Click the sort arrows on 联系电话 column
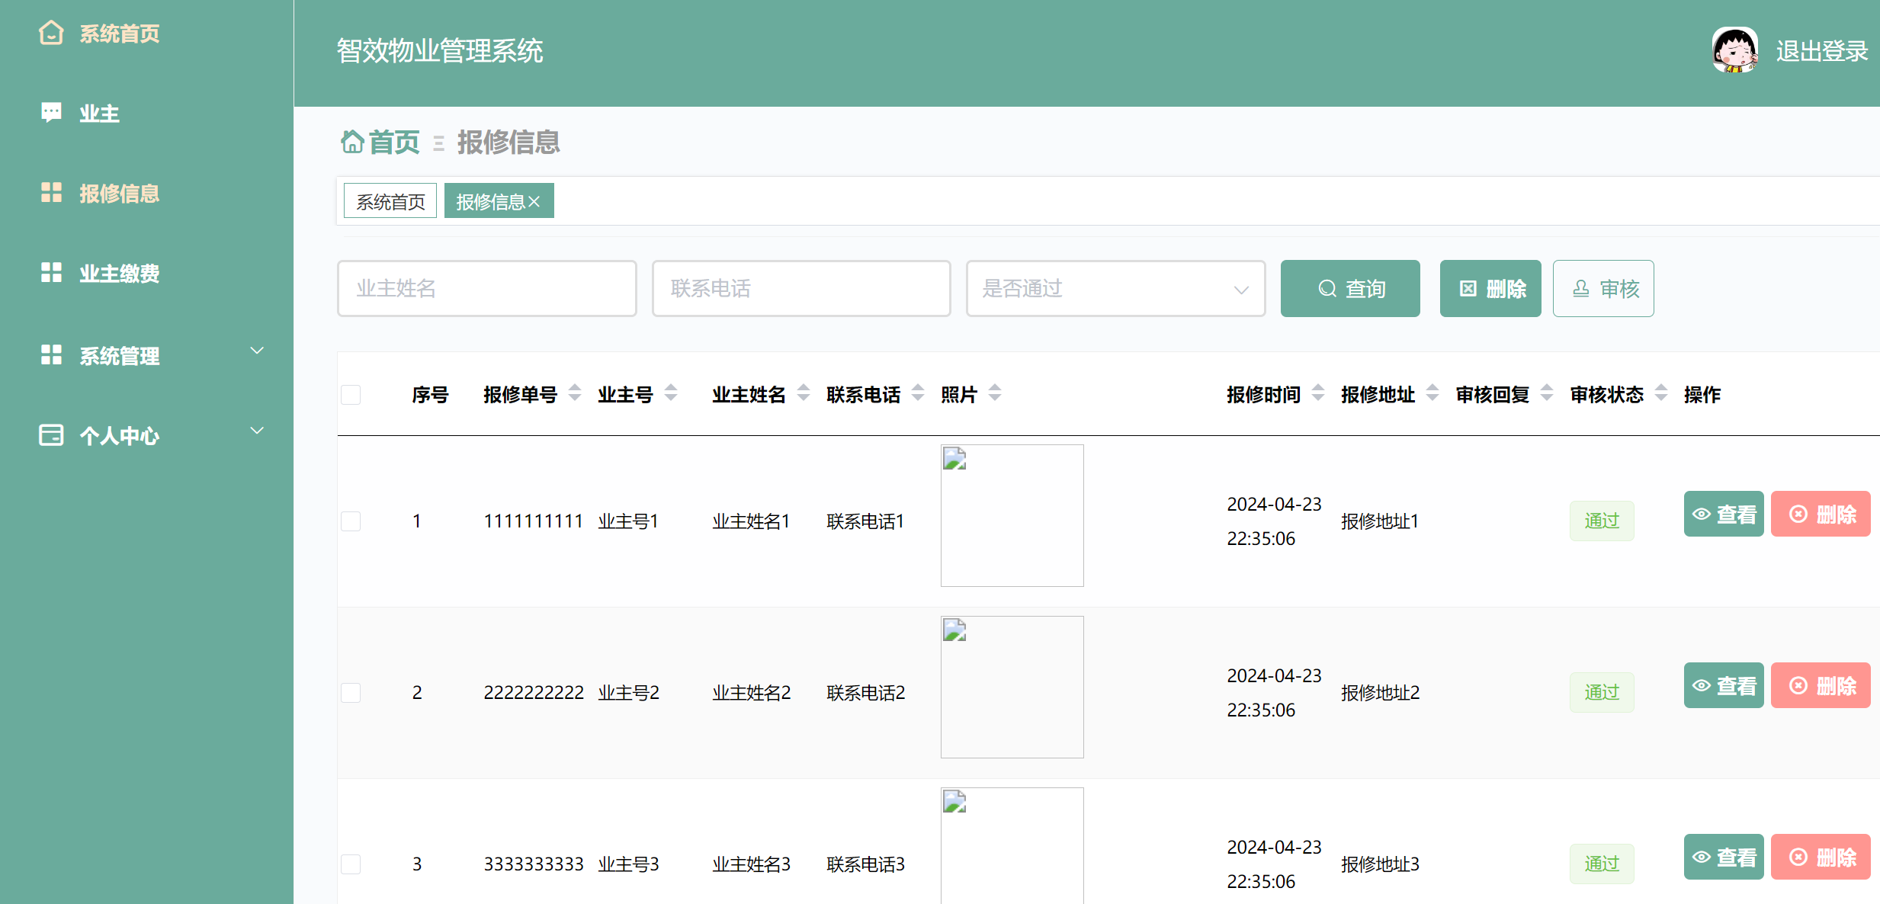The image size is (1880, 904). pos(918,393)
